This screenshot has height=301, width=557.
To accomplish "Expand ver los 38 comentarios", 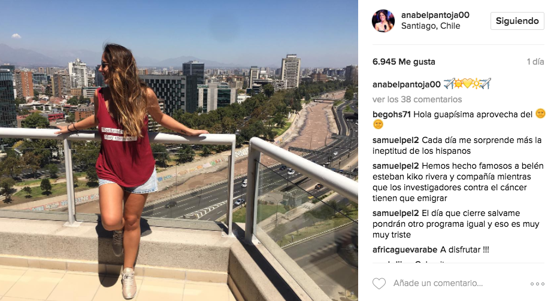I will tap(417, 99).
